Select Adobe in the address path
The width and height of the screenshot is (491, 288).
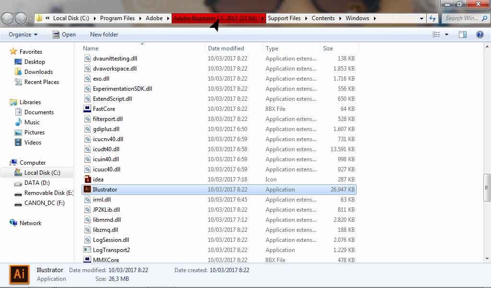(154, 18)
